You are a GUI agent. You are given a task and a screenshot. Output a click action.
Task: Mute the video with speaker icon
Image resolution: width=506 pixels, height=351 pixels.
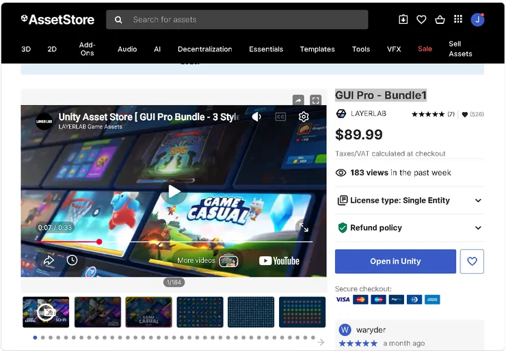256,117
